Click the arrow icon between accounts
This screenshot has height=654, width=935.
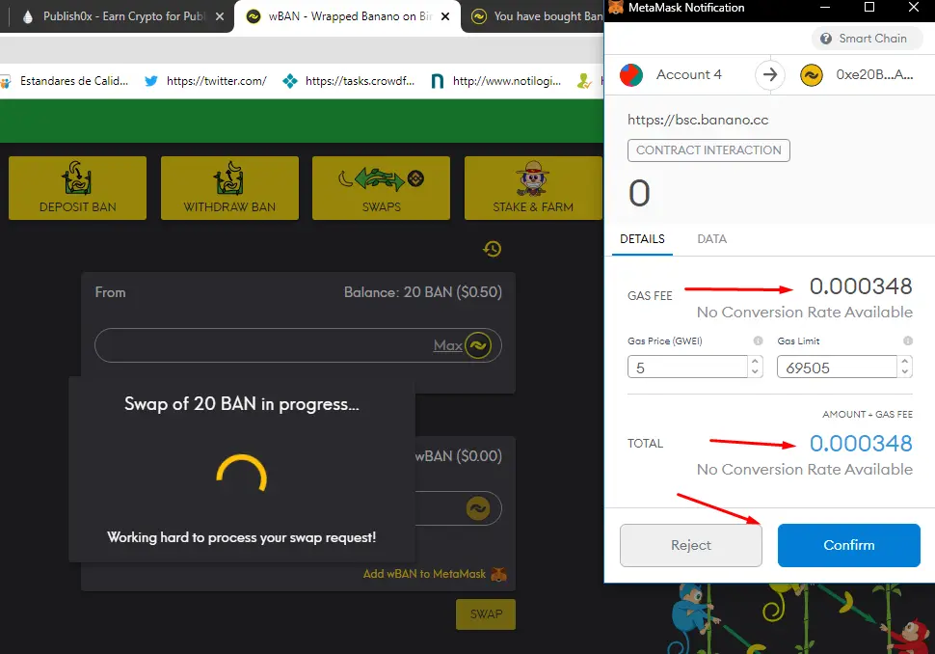[770, 74]
